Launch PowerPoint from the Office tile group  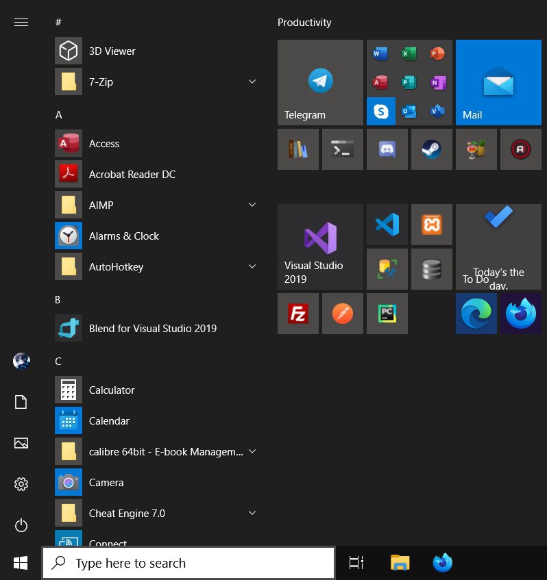(x=437, y=53)
